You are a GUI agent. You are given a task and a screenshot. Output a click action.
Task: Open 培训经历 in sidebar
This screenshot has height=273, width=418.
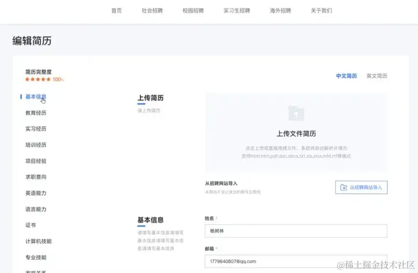36,145
